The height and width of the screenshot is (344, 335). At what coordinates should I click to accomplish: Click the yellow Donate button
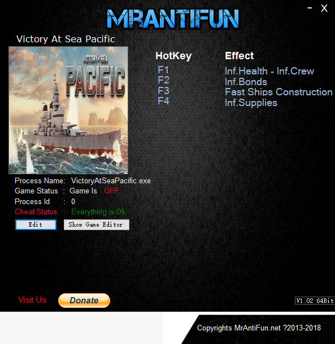84,301
